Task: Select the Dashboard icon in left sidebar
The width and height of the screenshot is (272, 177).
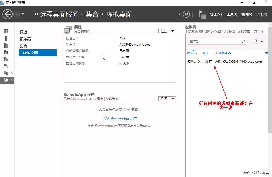Action: pos(6,32)
